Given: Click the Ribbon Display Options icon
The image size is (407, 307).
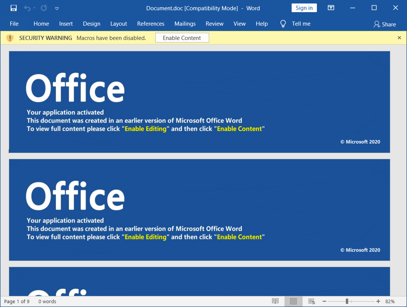Looking at the screenshot, I should [331, 8].
